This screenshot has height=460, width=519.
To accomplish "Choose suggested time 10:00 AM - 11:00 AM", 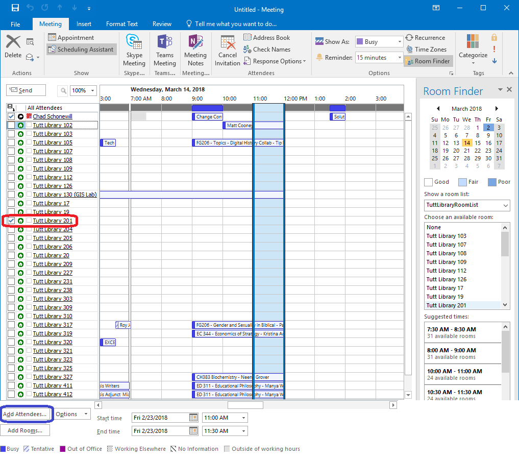I will (463, 374).
